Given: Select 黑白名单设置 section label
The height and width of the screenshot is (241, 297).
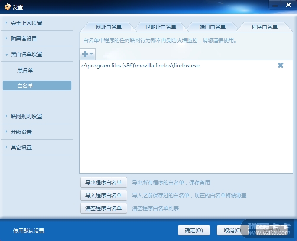Looking at the screenshot, I should [x=26, y=54].
